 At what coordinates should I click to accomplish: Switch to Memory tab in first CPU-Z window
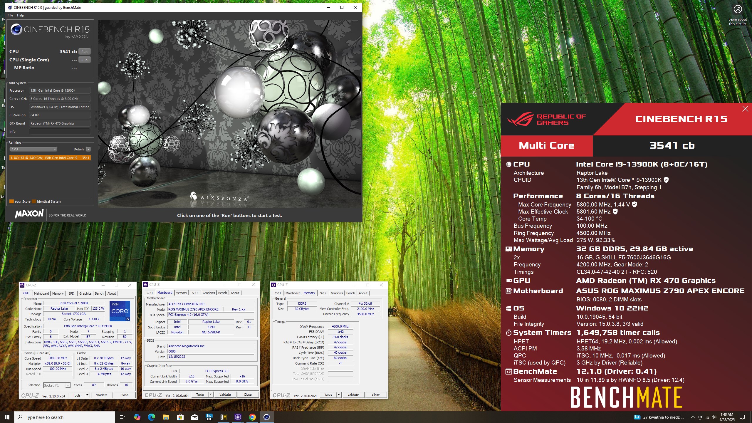point(58,293)
